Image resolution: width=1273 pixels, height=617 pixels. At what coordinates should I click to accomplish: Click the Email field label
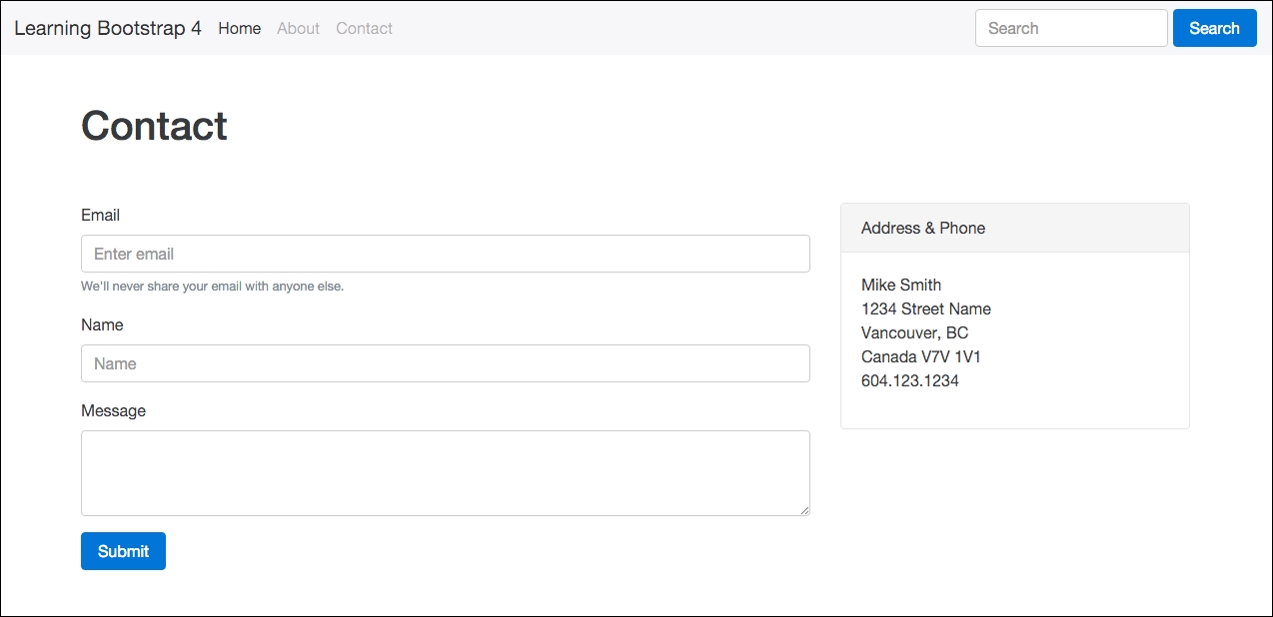tap(100, 215)
